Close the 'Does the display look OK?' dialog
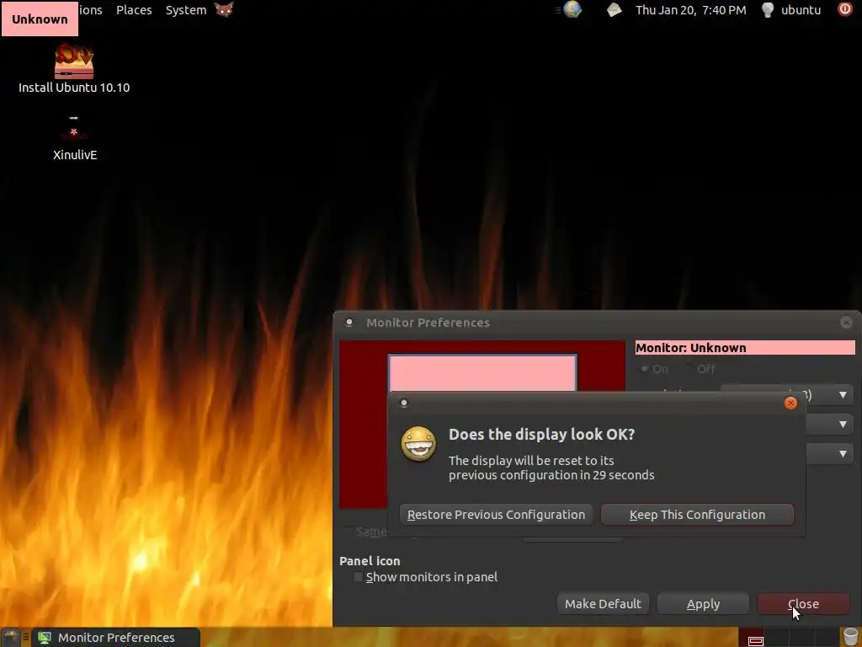 (x=790, y=404)
